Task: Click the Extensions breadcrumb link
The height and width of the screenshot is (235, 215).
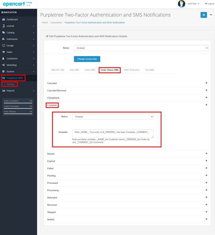Action: click(x=56, y=22)
